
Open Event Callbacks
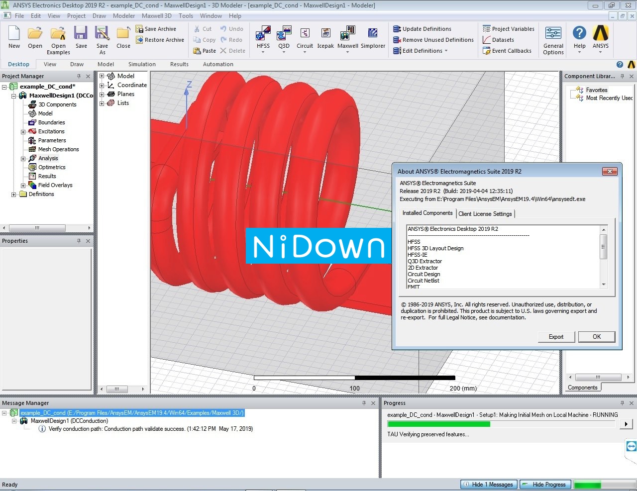(508, 50)
